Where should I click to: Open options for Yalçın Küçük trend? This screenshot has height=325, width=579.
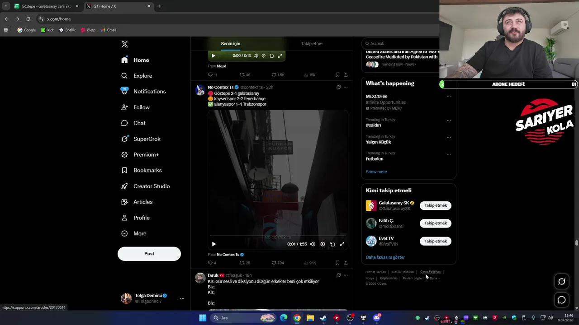pos(449,137)
